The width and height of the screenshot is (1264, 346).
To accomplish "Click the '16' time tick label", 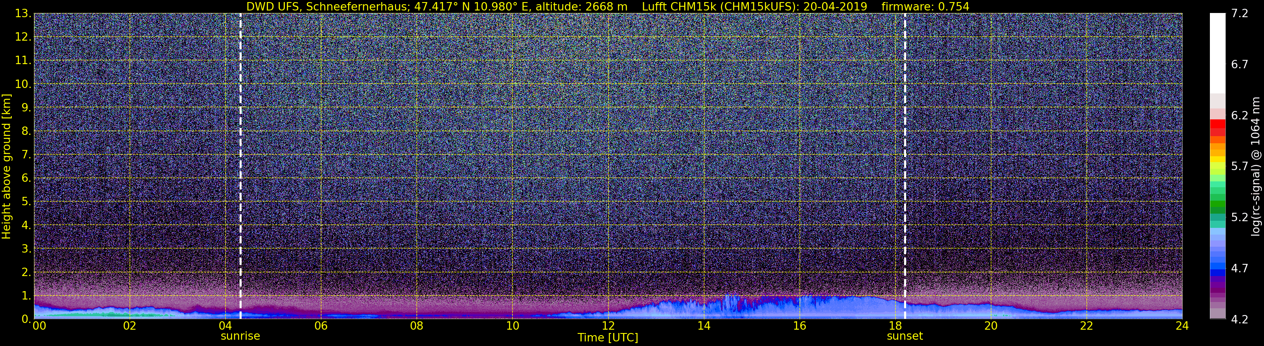I will (x=799, y=326).
